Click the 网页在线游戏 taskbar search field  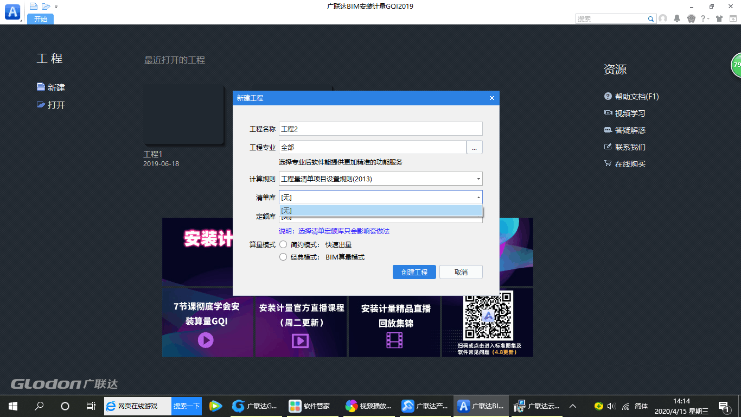click(x=138, y=406)
